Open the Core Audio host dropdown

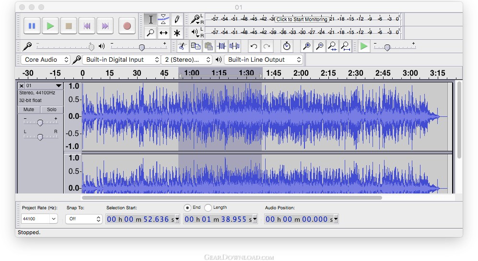click(46, 60)
